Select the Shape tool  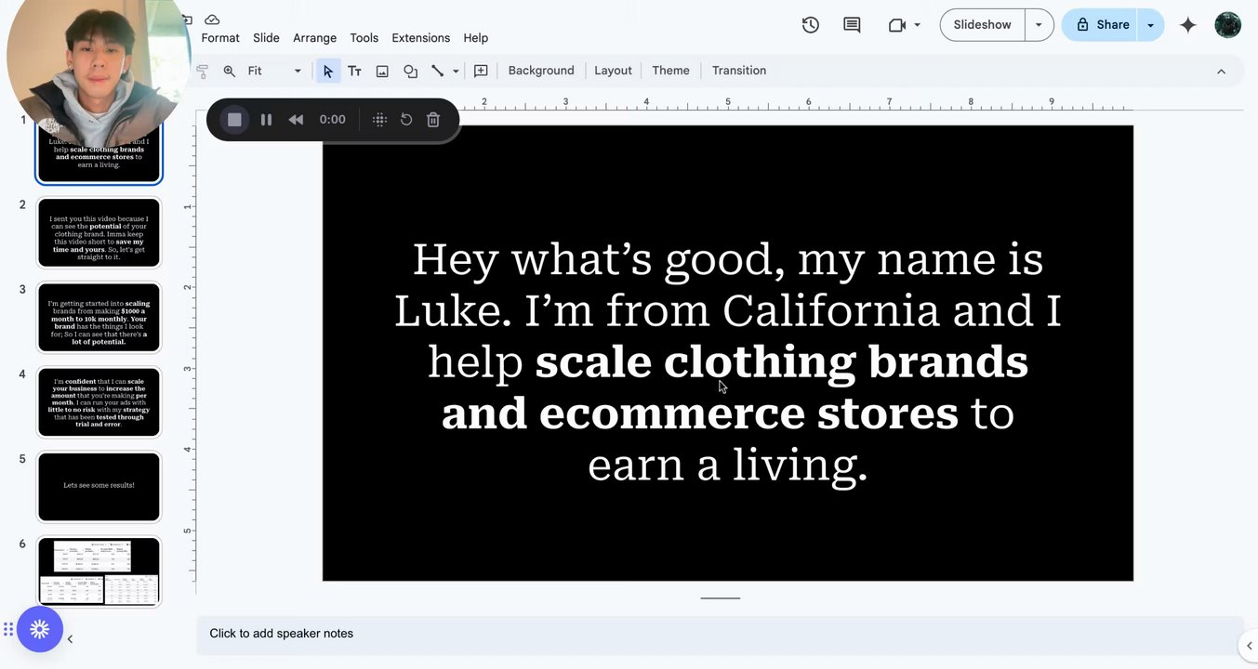coord(410,71)
